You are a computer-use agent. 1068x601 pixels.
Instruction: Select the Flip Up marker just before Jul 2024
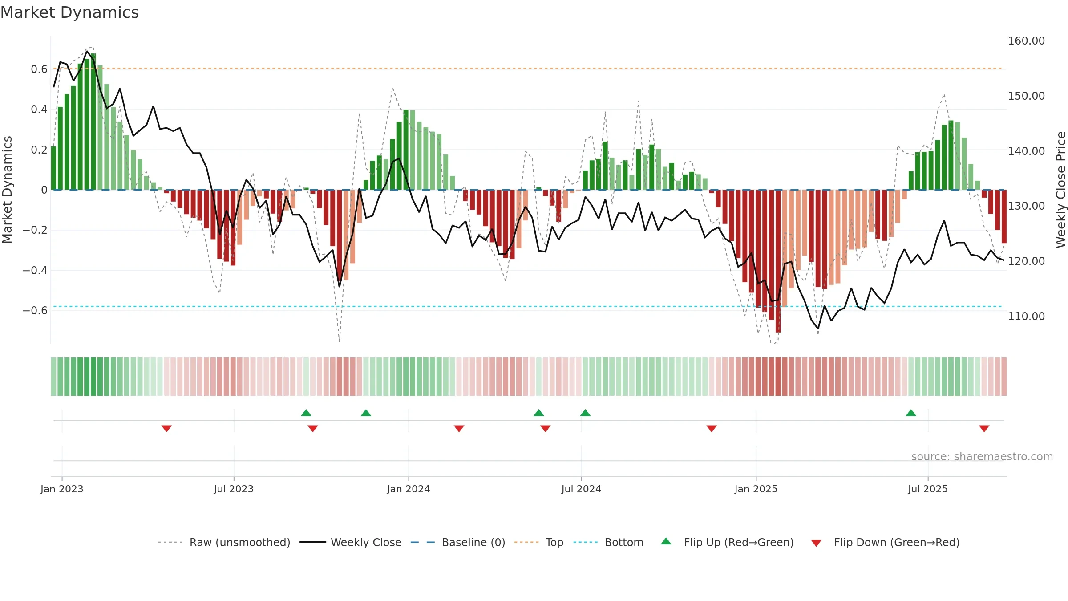(539, 413)
